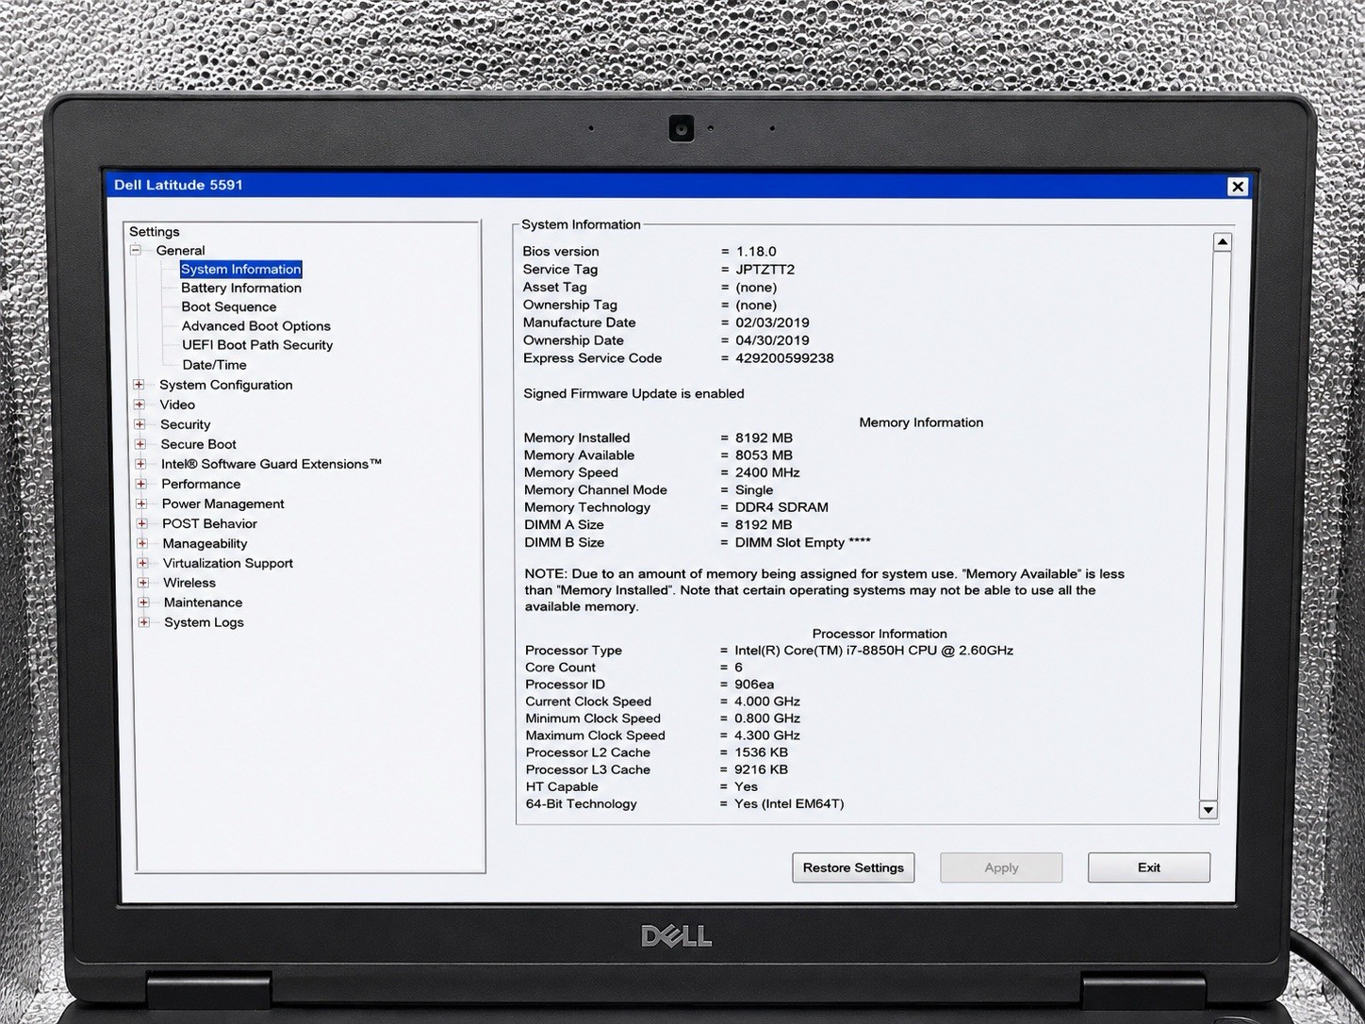The height and width of the screenshot is (1024, 1365).
Task: Select Secure Boot category label
Action: click(199, 444)
